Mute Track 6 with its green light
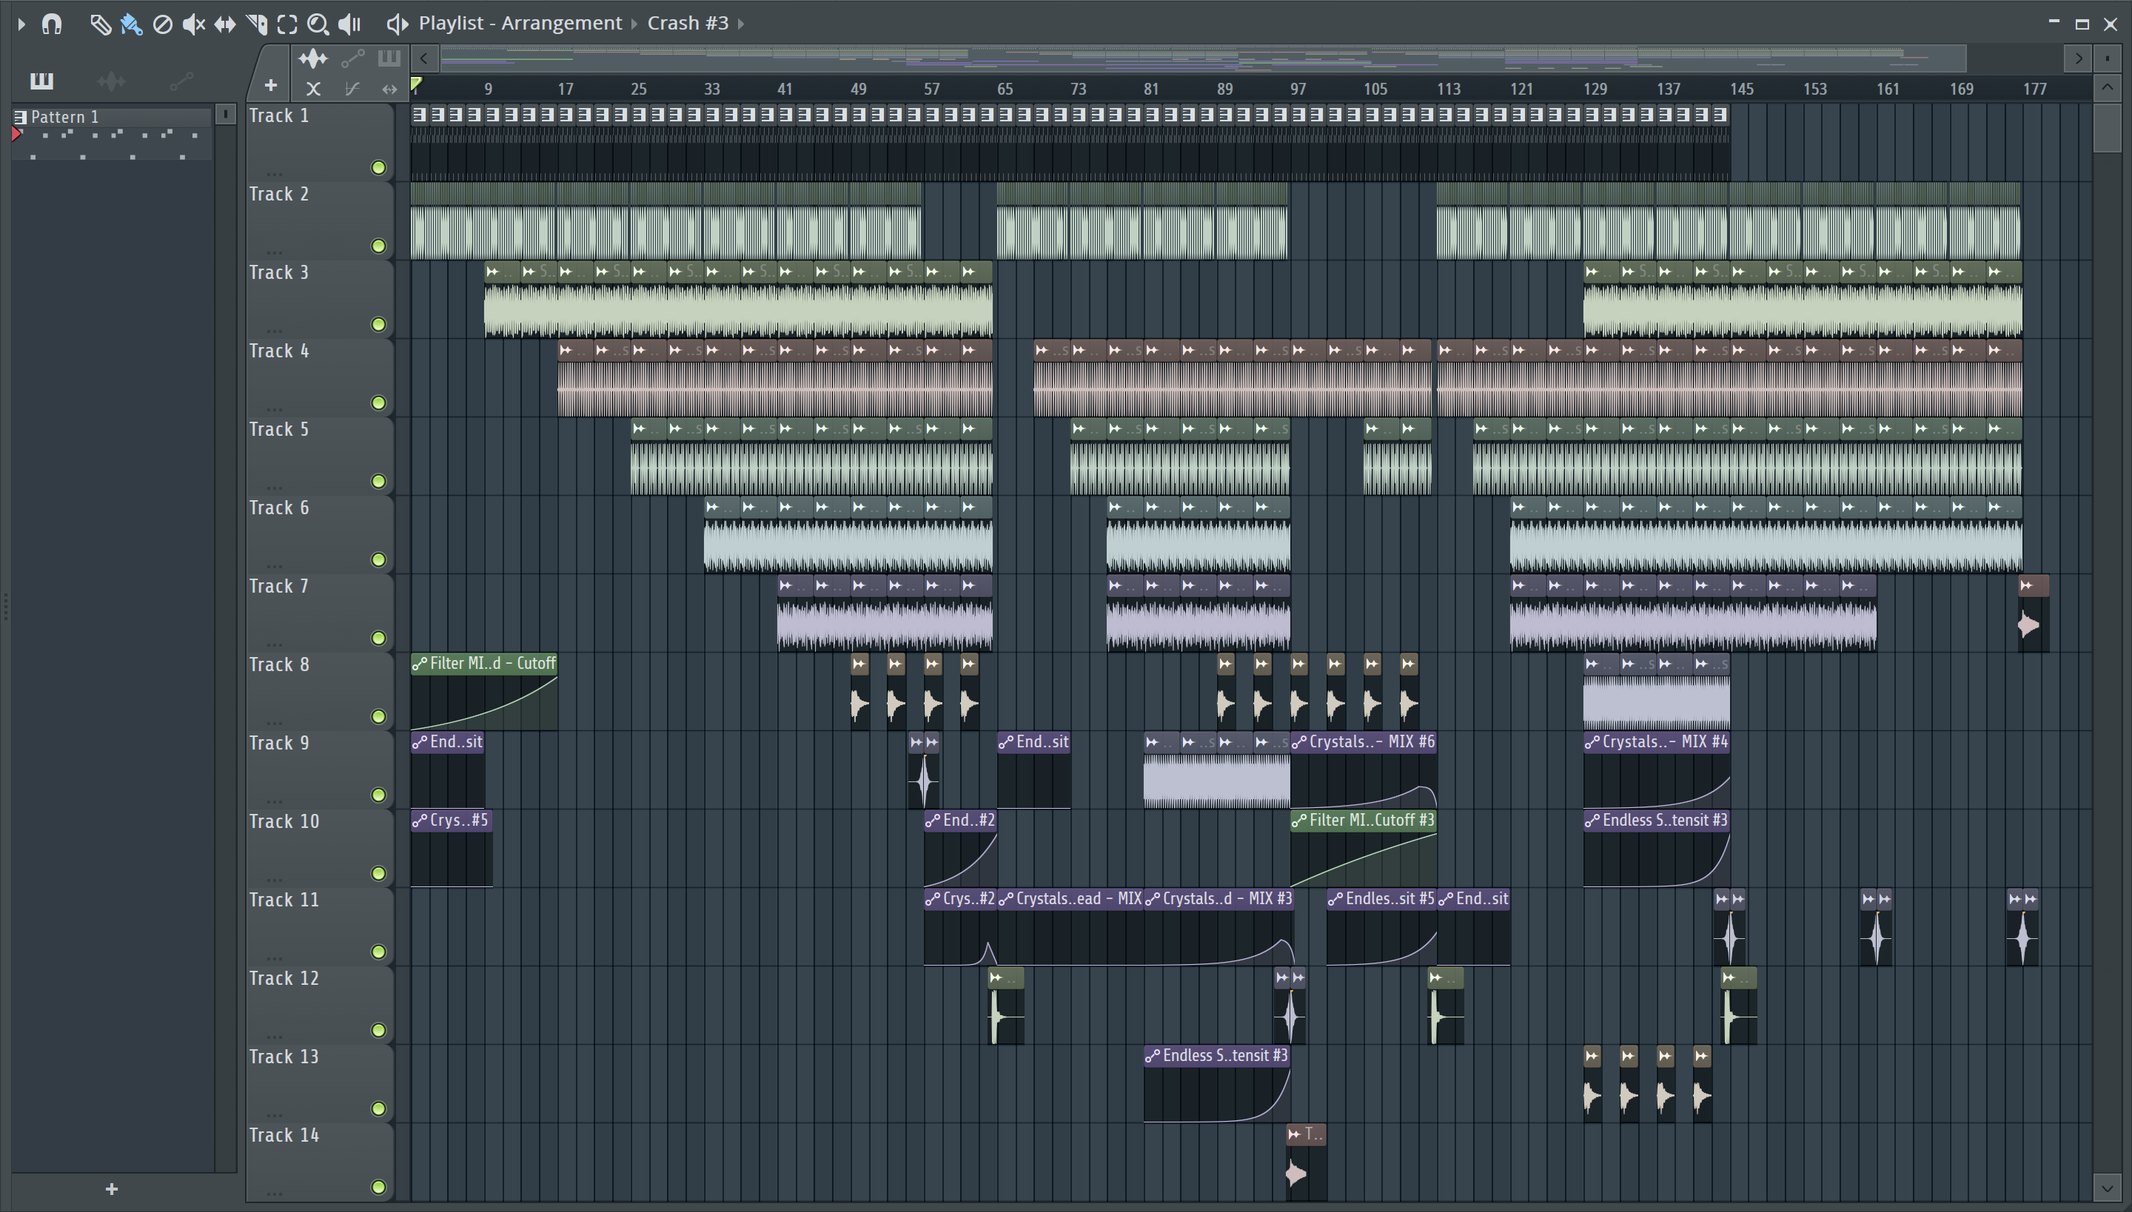 click(x=379, y=559)
